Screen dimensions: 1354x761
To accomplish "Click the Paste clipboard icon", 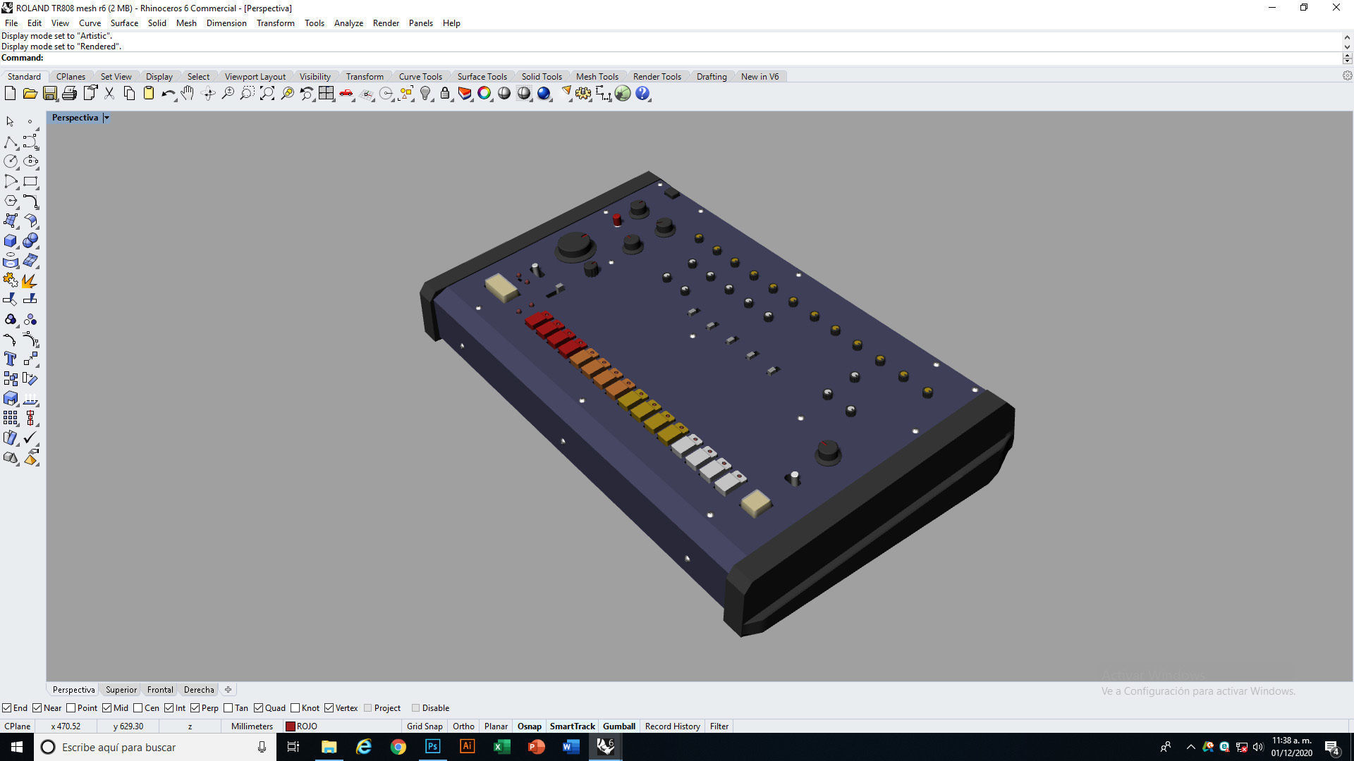I will coord(149,93).
